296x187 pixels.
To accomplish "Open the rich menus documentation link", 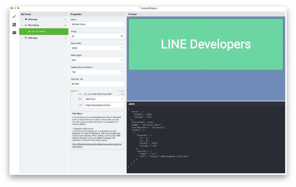I will pos(97,145).
